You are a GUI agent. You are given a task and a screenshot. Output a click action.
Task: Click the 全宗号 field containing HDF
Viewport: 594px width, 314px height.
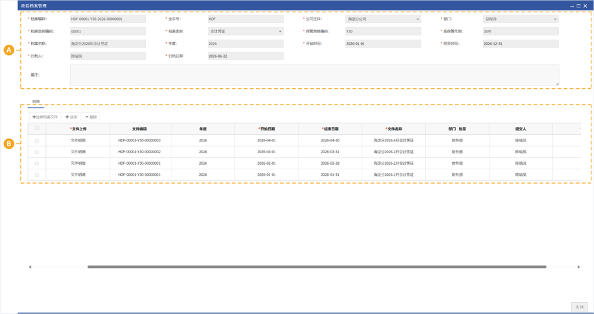click(245, 19)
